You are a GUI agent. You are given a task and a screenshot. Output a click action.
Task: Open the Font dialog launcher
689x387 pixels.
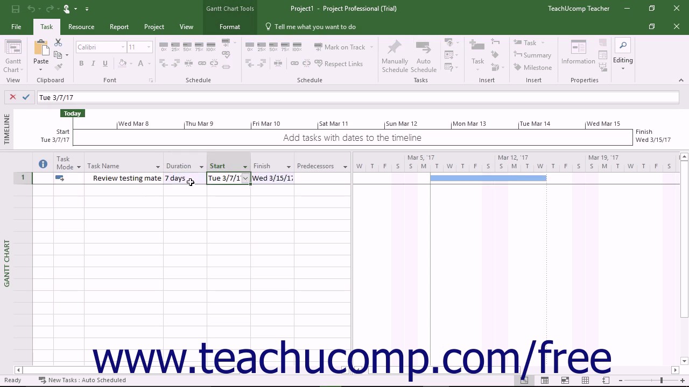point(151,81)
